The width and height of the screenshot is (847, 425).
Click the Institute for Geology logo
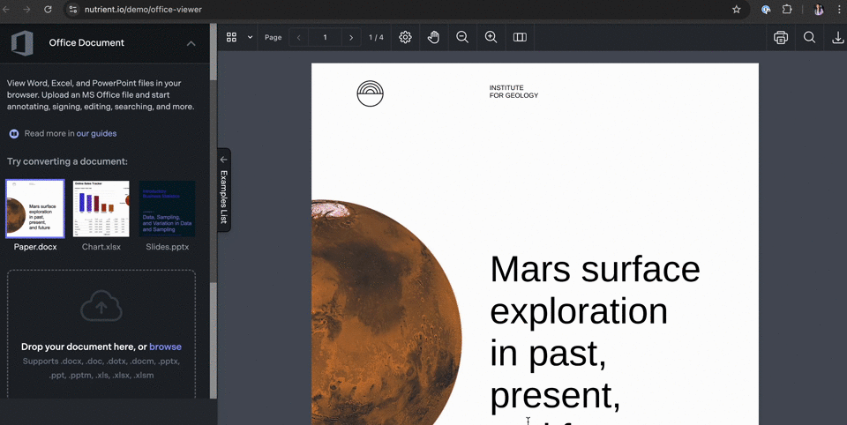370,93
